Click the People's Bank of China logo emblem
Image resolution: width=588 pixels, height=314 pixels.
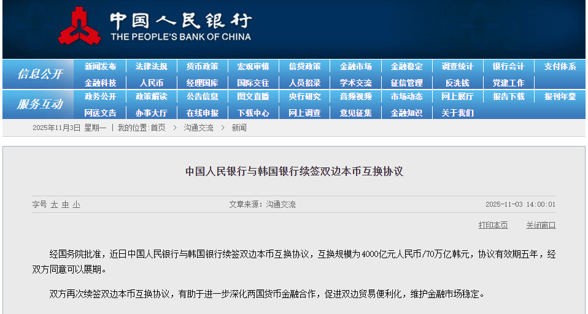coord(80,27)
